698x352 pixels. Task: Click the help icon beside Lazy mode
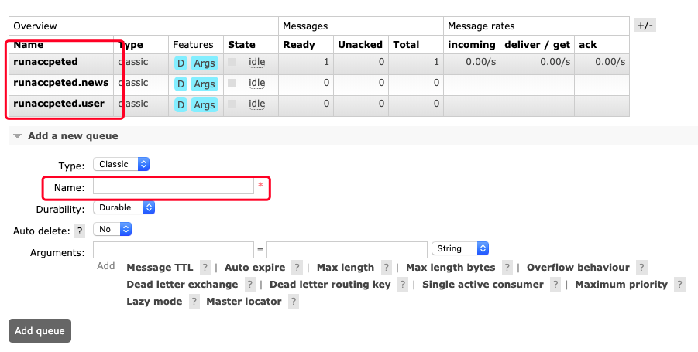point(194,302)
